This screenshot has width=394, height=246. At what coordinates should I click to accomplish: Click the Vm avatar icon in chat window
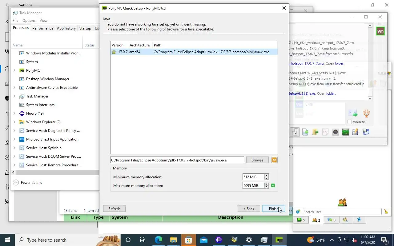pyautogui.click(x=380, y=31)
